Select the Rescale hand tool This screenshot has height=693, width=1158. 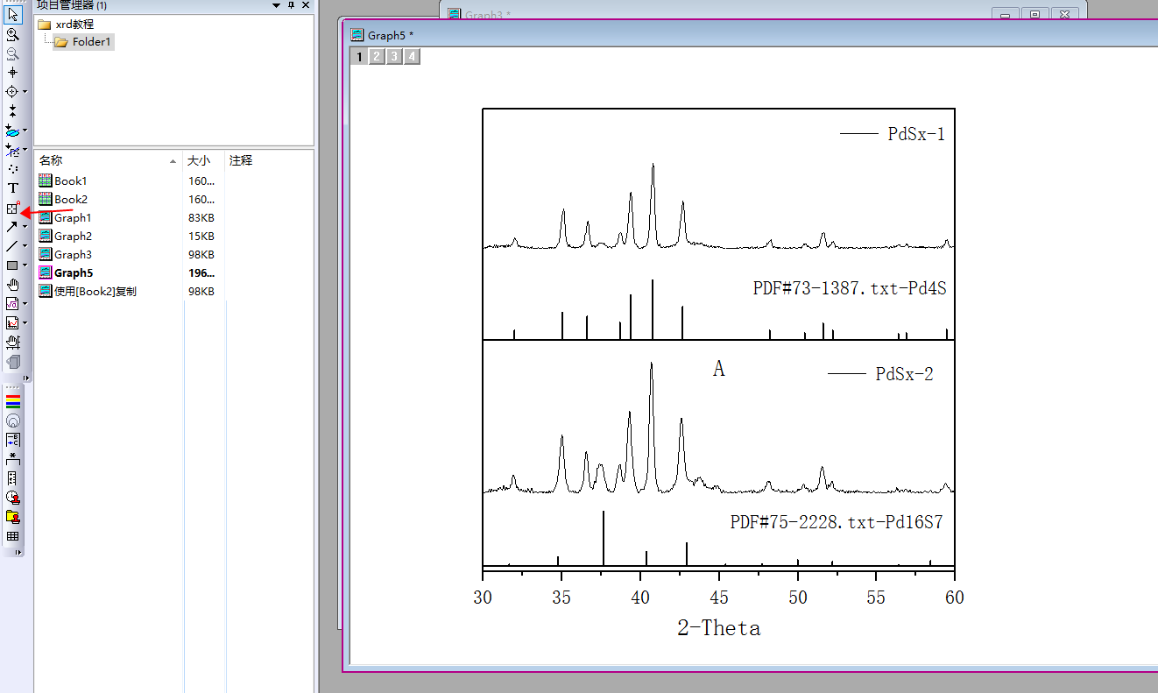click(12, 343)
